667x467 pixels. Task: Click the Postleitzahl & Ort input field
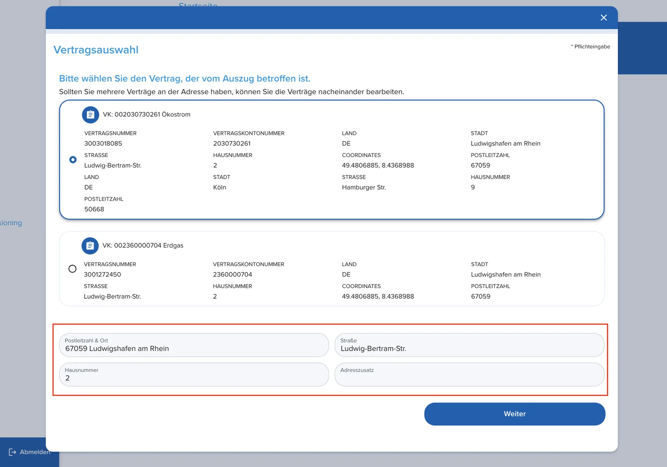coord(194,345)
